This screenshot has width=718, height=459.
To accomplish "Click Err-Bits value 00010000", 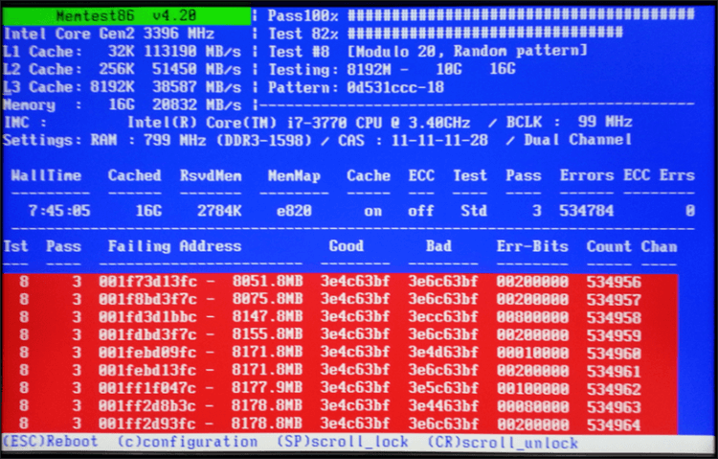I will click(532, 353).
